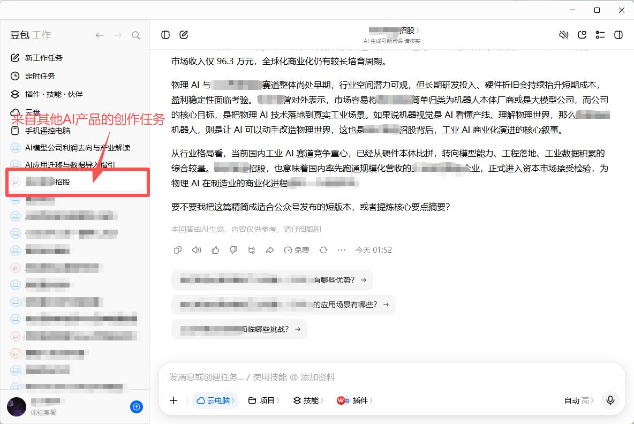Click the 本回答由AI生成 disclaimer line
The image size is (634, 424).
coord(246,229)
